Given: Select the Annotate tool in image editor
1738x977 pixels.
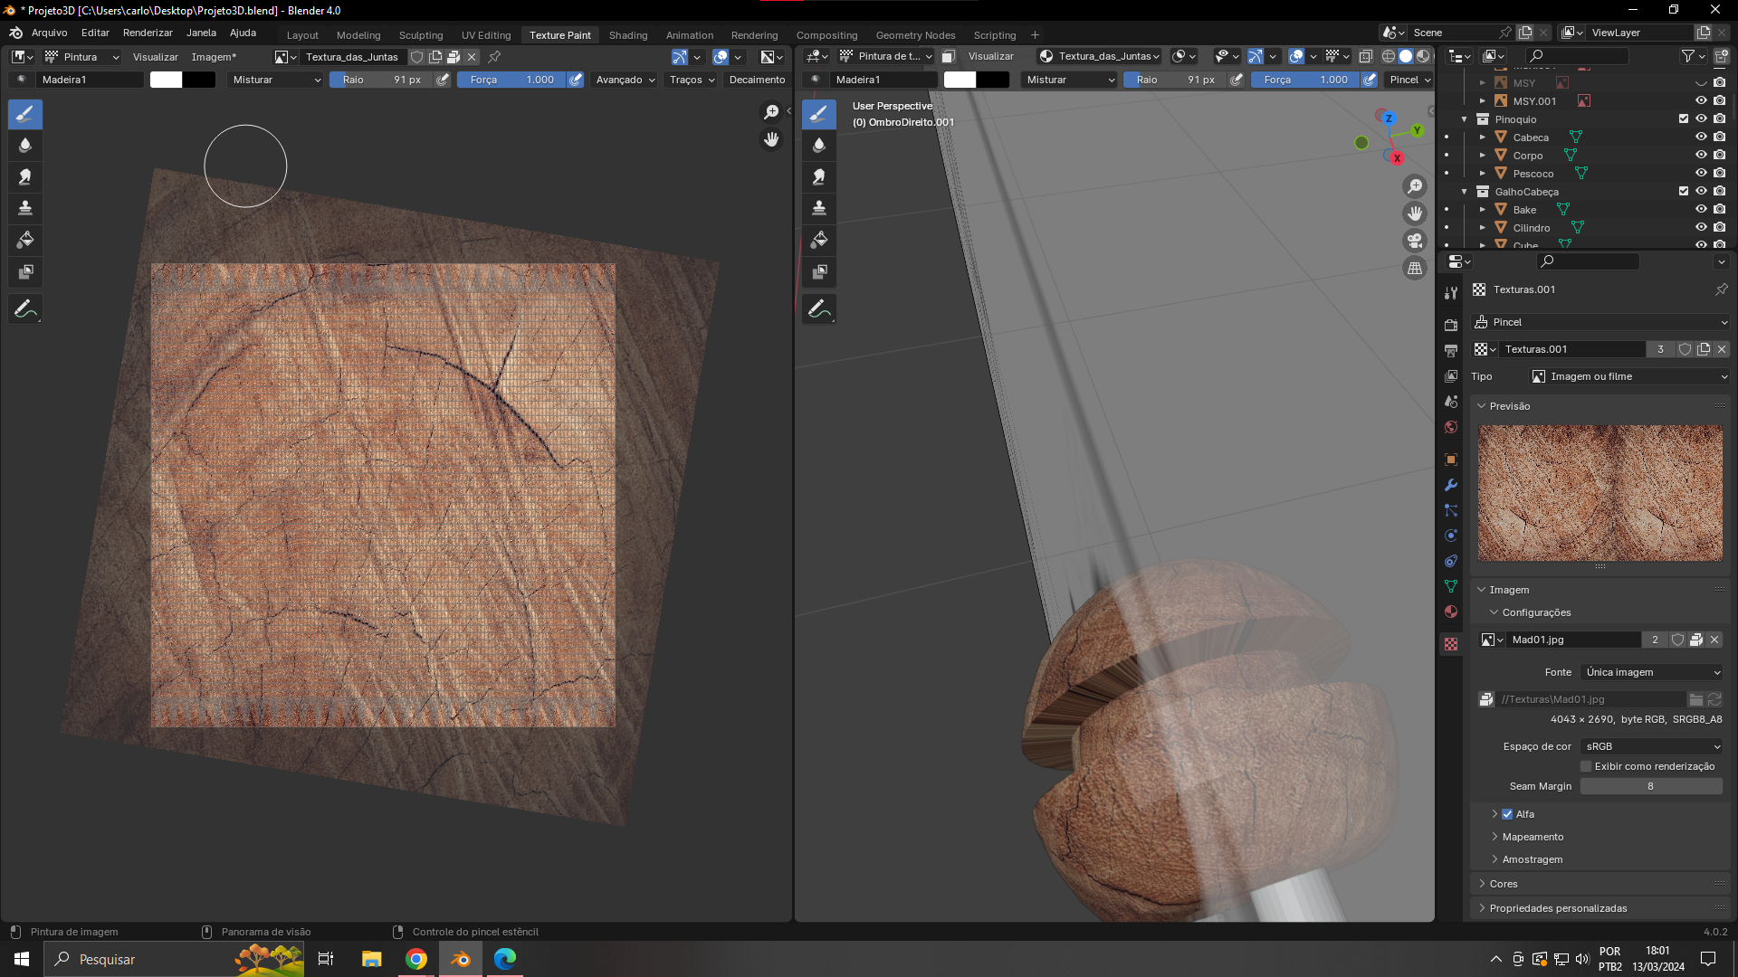Looking at the screenshot, I should 25,309.
